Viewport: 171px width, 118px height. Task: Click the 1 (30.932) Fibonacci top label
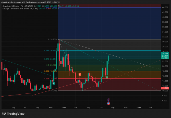pos(52,39)
